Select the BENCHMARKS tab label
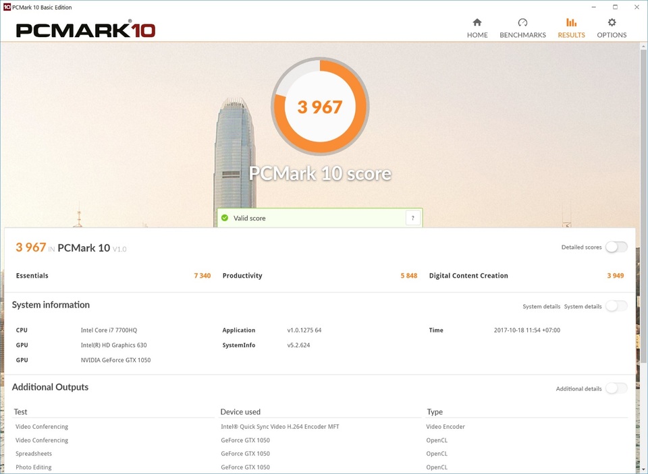Image resolution: width=648 pixels, height=474 pixels. 522,35
